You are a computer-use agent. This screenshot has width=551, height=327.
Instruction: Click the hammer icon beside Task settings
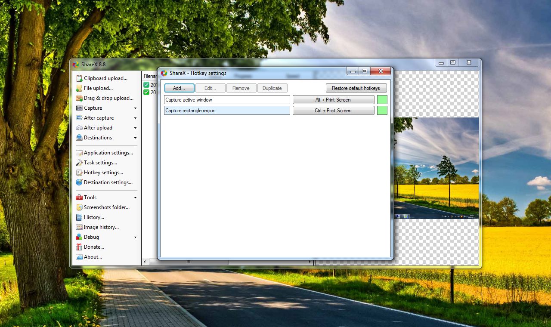pyautogui.click(x=79, y=163)
